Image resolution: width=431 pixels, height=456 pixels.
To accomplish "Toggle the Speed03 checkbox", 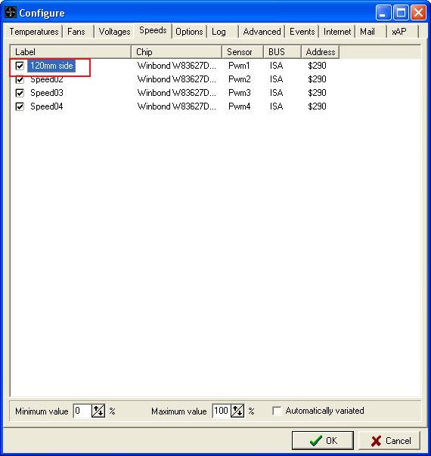I will [x=20, y=93].
